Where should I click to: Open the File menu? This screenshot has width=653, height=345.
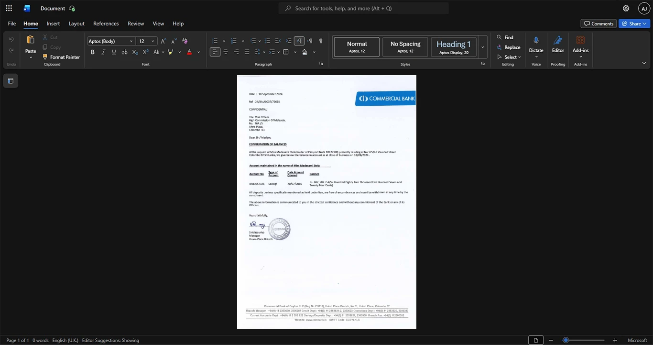coord(12,23)
